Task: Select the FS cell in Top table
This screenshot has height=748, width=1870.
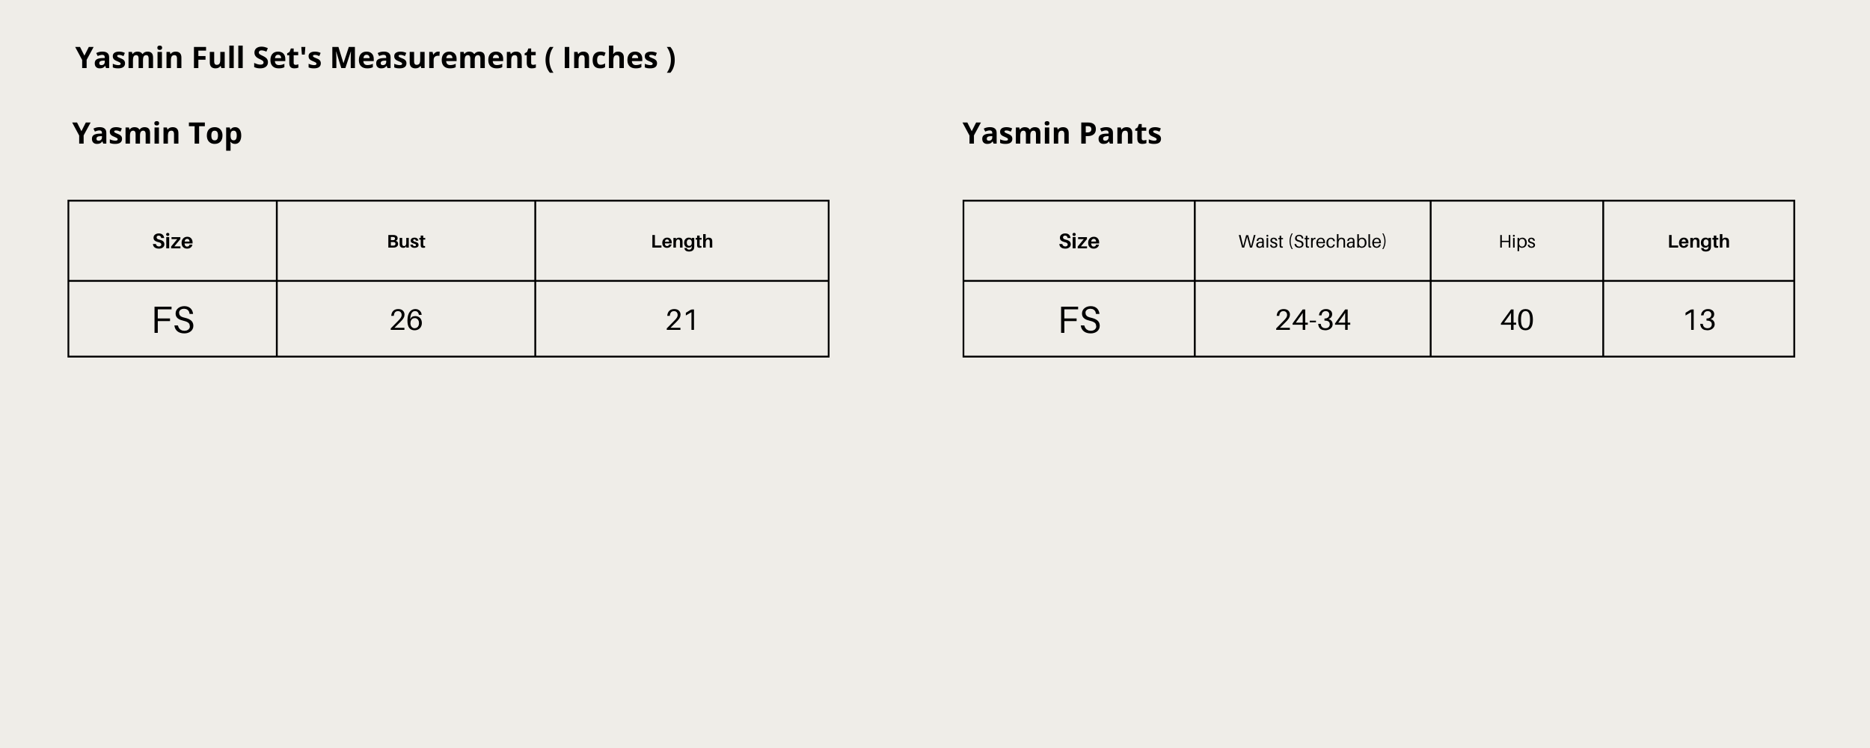Action: point(173,319)
